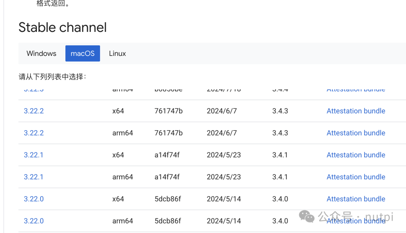View Attestation bundle for 3.22.1 arm64
Screen dimensions: 406x233
point(356,177)
